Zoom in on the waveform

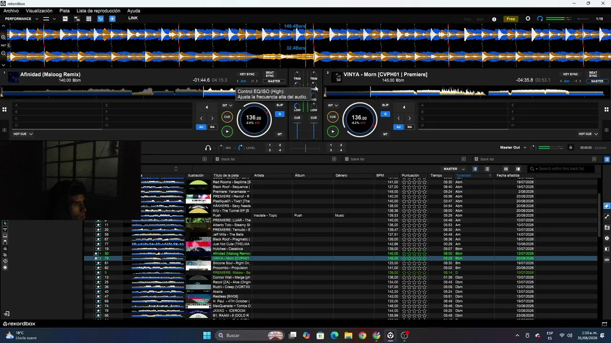click(x=3, y=37)
